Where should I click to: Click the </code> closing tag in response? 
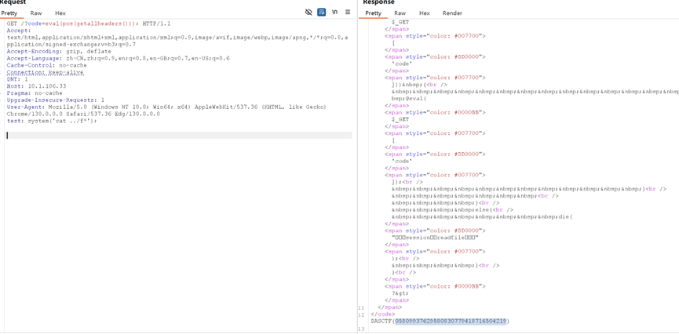pyautogui.click(x=381, y=314)
